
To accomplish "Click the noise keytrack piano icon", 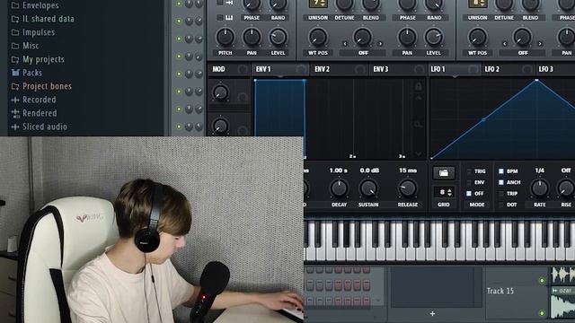I will (229, 18).
